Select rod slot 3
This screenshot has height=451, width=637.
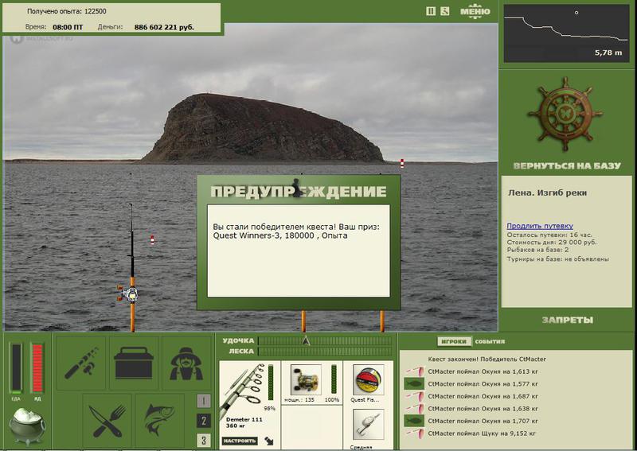click(x=204, y=440)
